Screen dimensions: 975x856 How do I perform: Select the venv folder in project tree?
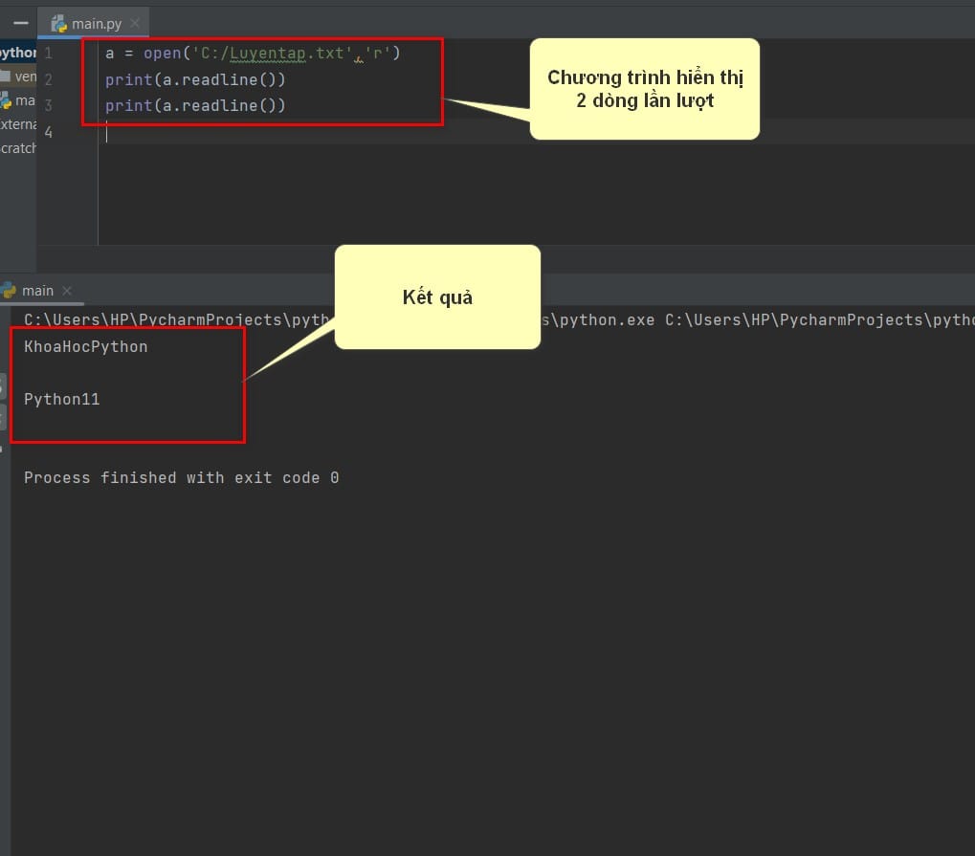18,77
